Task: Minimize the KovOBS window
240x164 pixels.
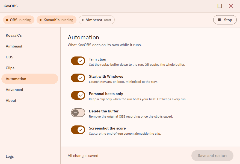Action: click(x=209, y=6)
